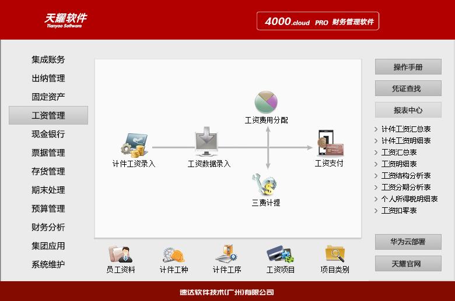Open the 三费计提 icon
Viewport: 455px width, 301px height.
266,185
